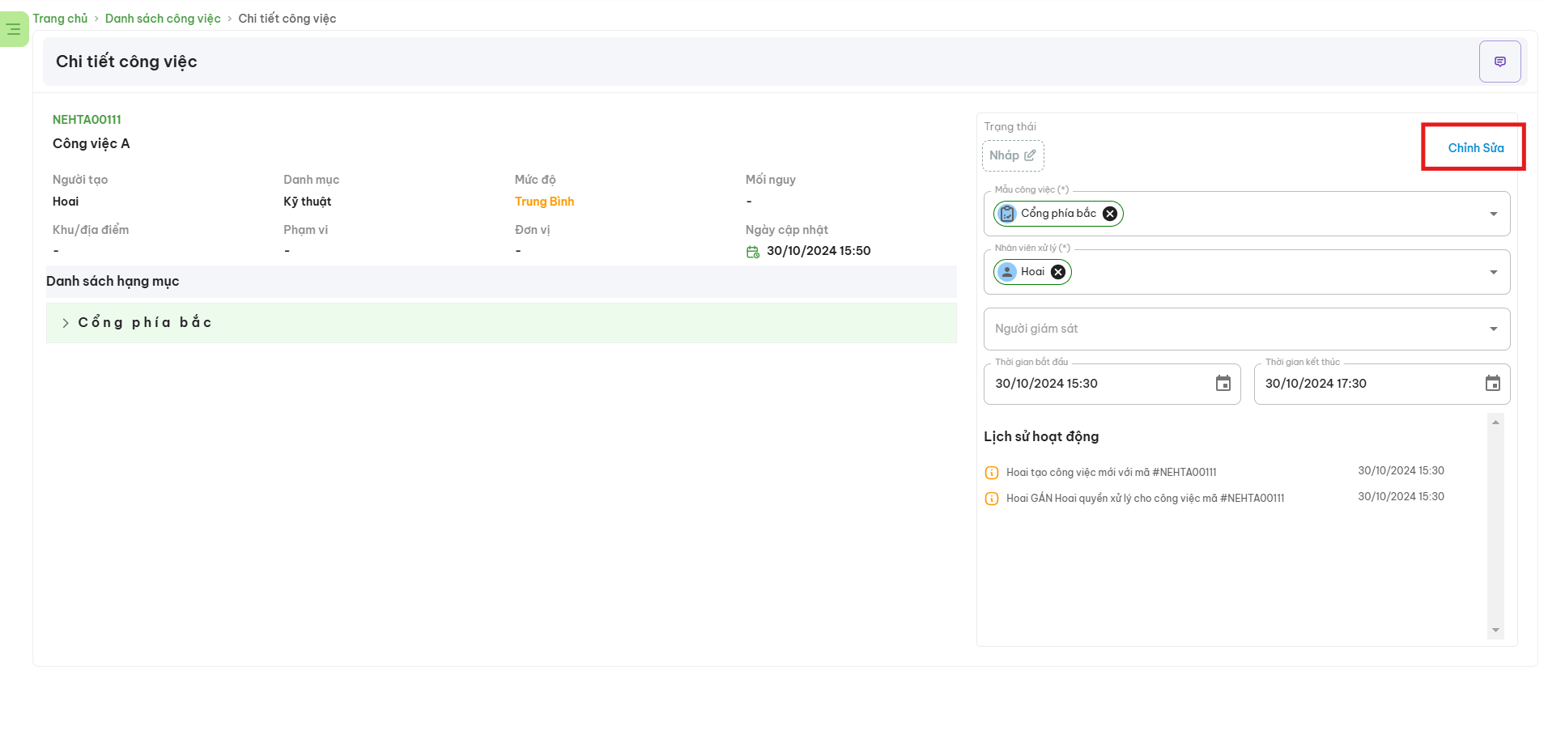The height and width of the screenshot is (735, 1548).
Task: Click the task code NEHTA00111
Action: coord(87,120)
